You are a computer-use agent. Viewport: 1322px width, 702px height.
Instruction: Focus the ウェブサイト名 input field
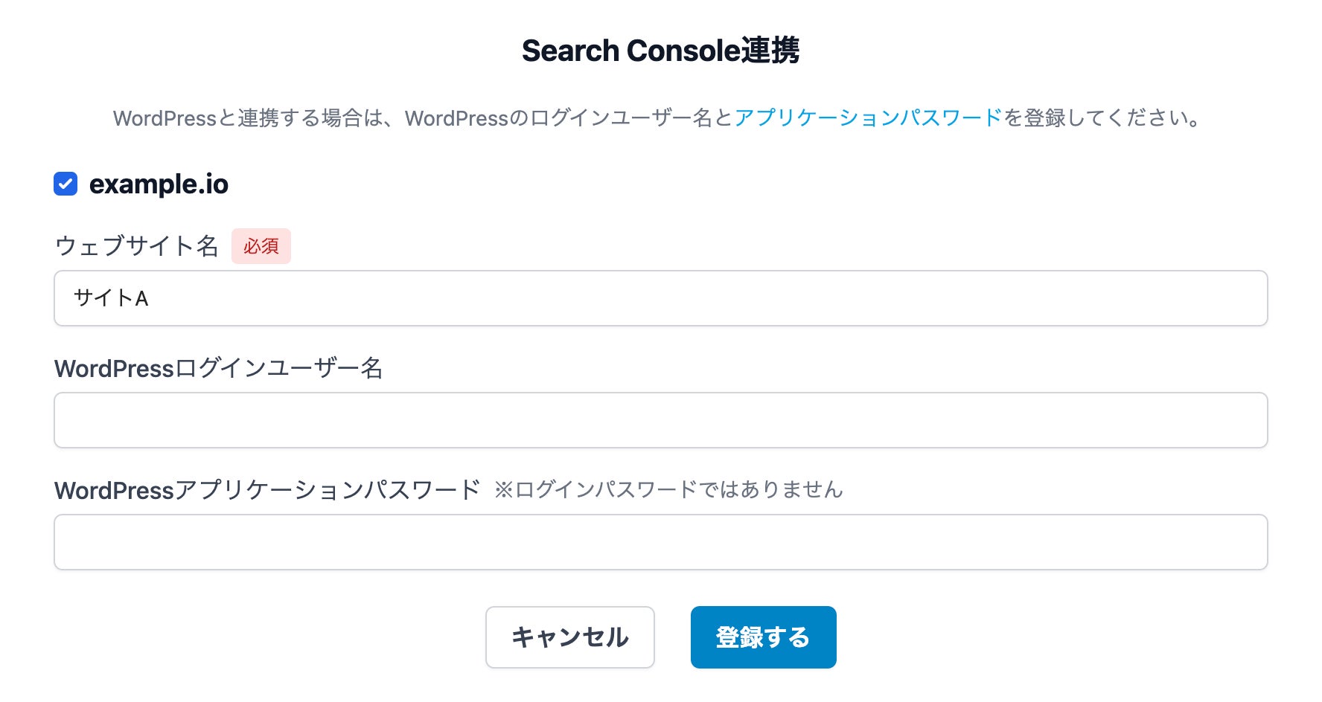click(660, 298)
